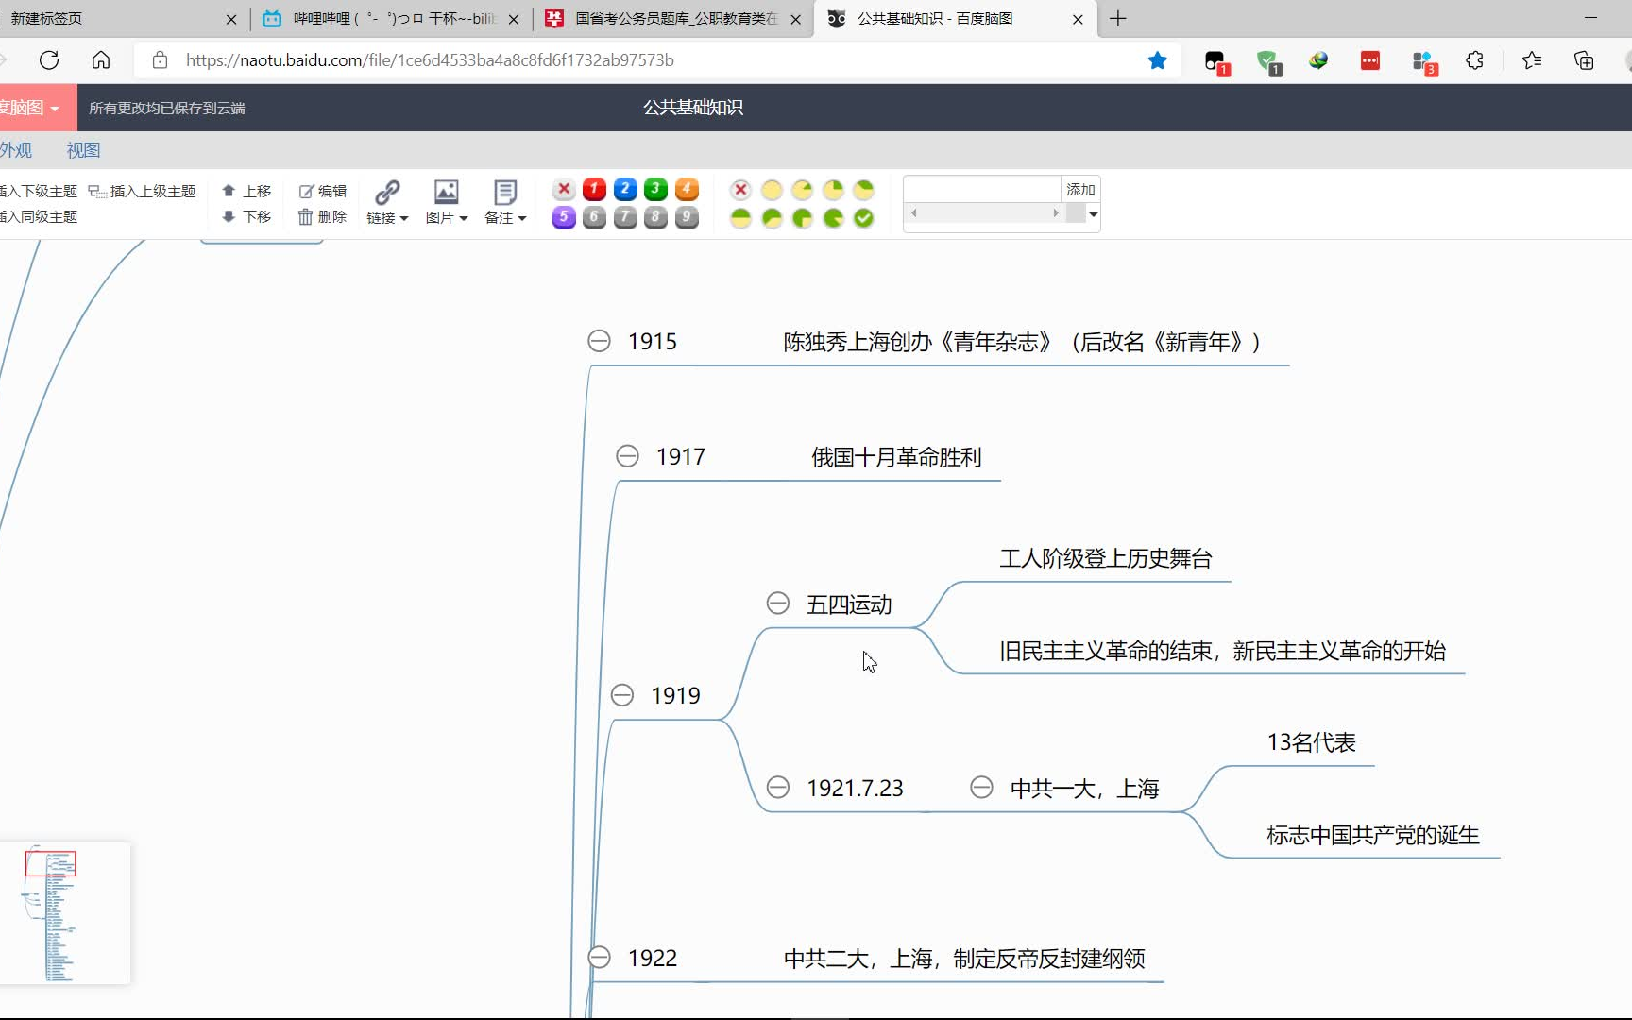Image resolution: width=1632 pixels, height=1020 pixels.
Task: Go to browser home page icon
Action: [x=101, y=60]
